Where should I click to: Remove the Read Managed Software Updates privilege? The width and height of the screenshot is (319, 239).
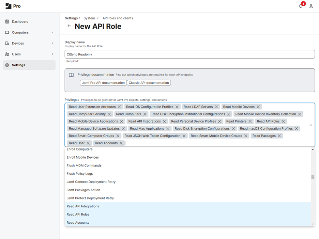123,129
